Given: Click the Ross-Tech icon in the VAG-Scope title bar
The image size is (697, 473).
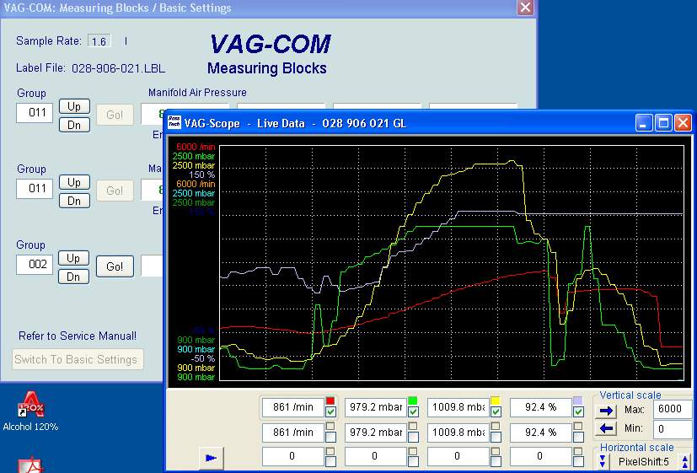Looking at the screenshot, I should coord(174,123).
